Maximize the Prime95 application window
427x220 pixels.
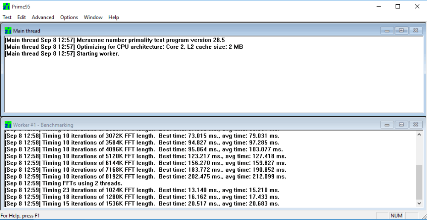pyautogui.click(x=398, y=6)
